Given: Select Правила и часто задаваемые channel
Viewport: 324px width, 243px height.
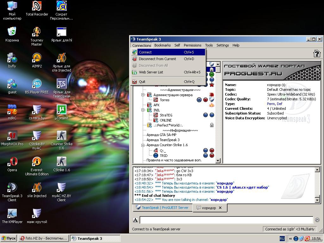Looking at the screenshot, I should point(174,160).
